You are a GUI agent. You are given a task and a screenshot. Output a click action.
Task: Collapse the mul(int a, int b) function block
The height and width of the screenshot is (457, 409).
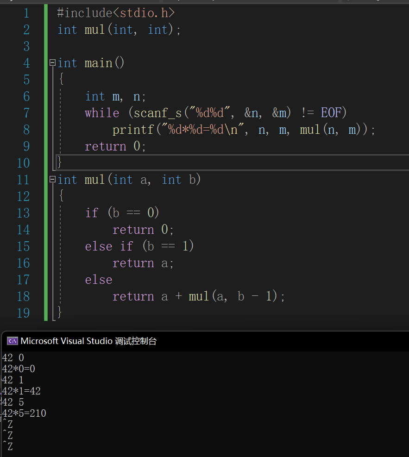pyautogui.click(x=52, y=179)
